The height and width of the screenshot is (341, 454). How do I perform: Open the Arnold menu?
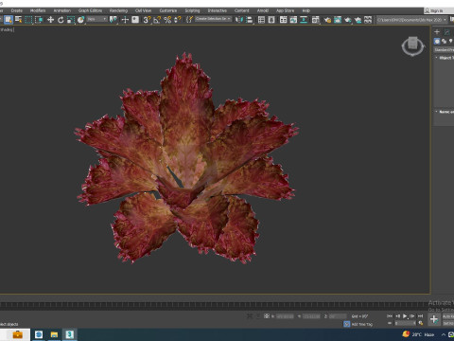(263, 10)
